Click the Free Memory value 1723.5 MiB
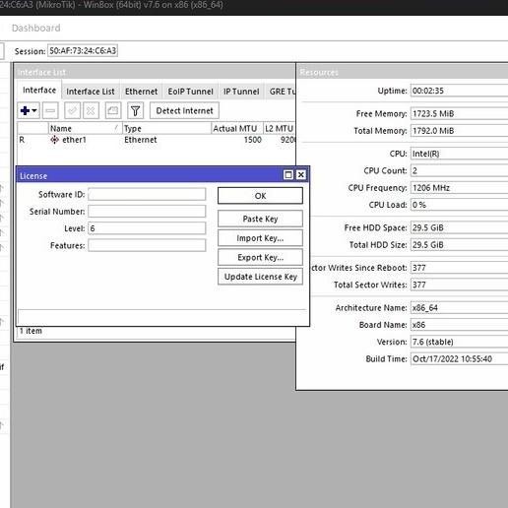Screen dimensions: 508x508 coord(459,113)
